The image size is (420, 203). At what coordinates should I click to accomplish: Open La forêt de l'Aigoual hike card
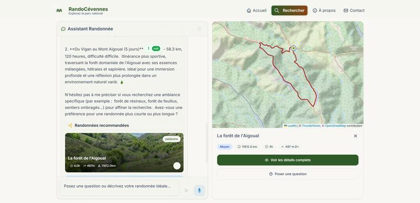pyautogui.click(x=124, y=153)
